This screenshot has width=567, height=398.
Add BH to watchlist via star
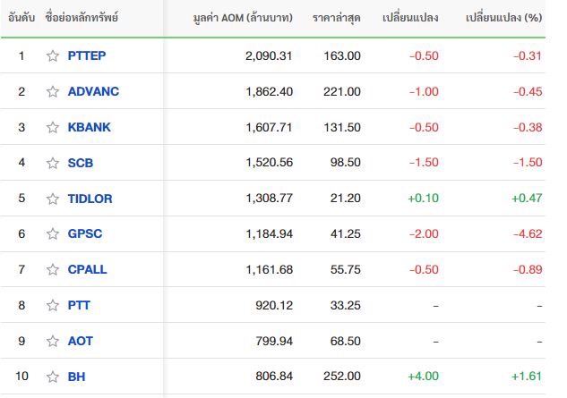[53, 377]
